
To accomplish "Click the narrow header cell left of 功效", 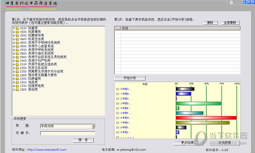I will (x=117, y=28).
